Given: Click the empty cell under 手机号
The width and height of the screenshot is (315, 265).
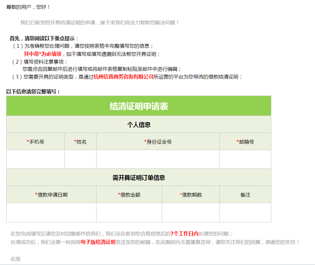Looking at the screenshot, I should click(35, 159).
